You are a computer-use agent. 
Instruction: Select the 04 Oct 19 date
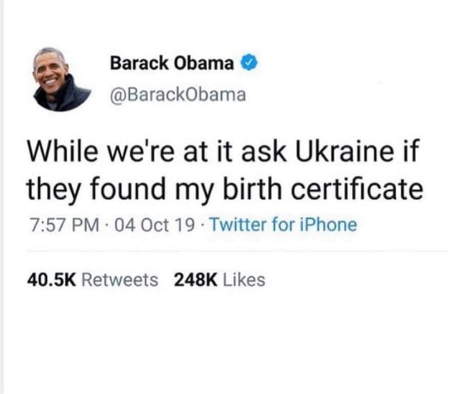click(154, 225)
